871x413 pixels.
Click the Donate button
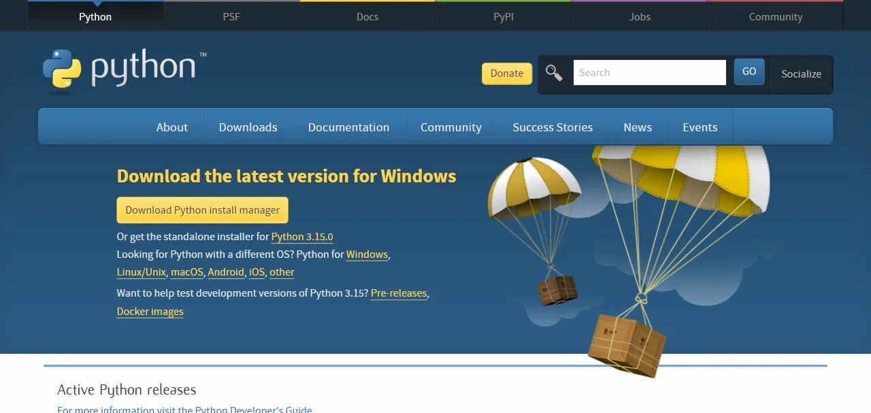click(x=507, y=73)
